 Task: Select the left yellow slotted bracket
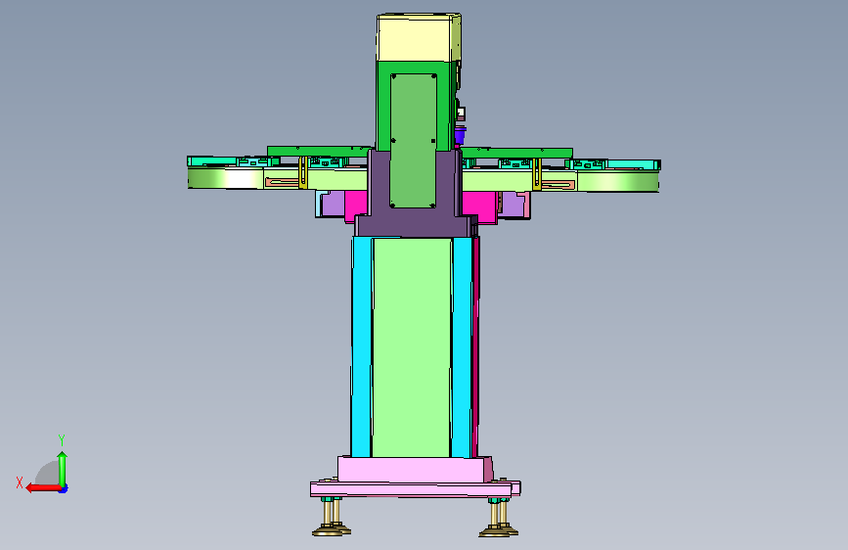coord(303,172)
